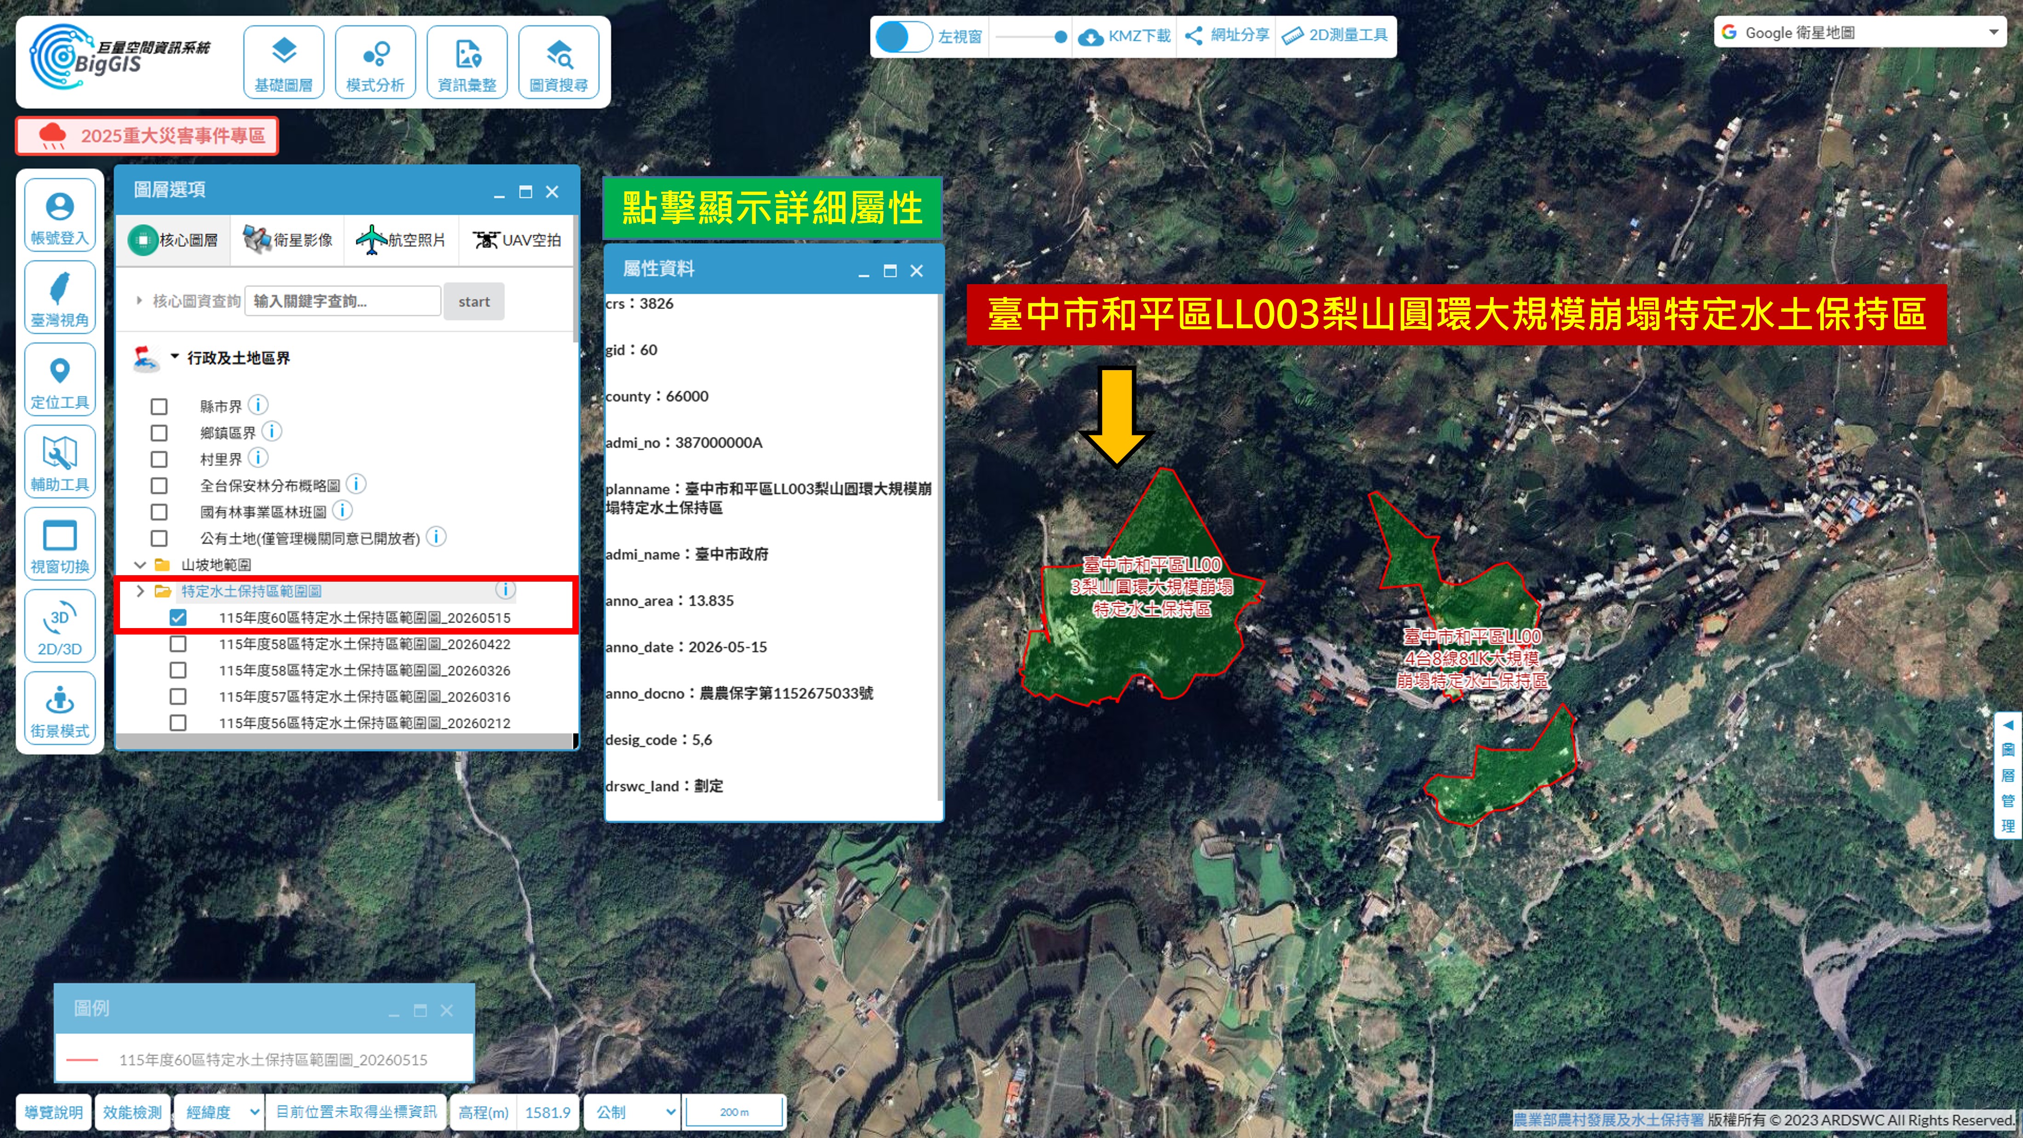2023x1138 pixels.
Task: Switch view with the 2D/3D icon
Action: (x=60, y=627)
